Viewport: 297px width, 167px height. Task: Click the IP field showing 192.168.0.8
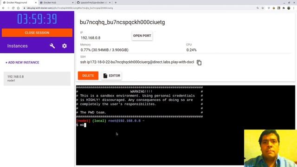pos(105,38)
